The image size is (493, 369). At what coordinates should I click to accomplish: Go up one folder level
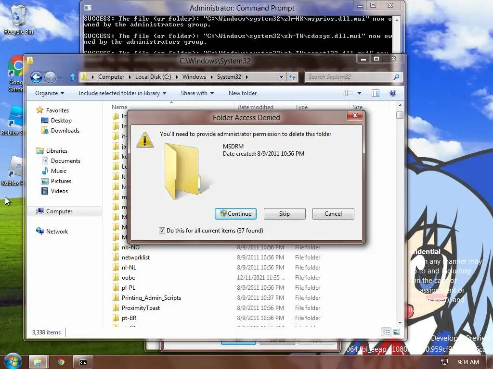coord(72,77)
